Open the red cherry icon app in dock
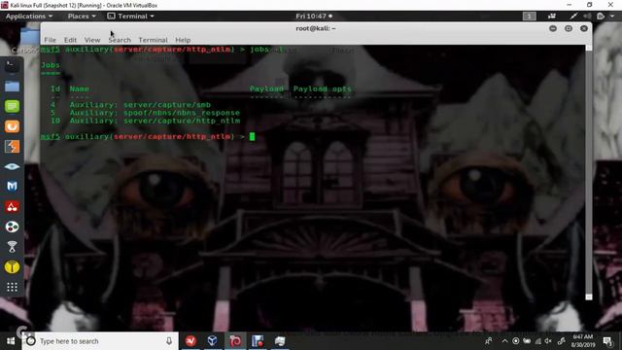Viewport: 622px width, 350px height. (x=12, y=206)
